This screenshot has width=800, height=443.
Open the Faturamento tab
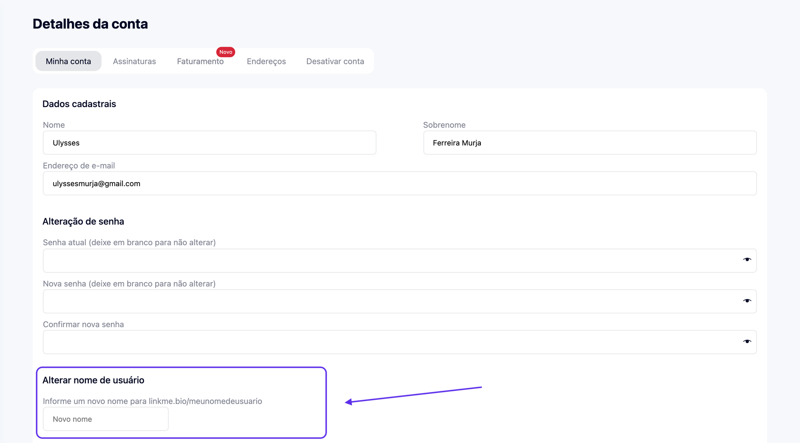[x=200, y=61]
